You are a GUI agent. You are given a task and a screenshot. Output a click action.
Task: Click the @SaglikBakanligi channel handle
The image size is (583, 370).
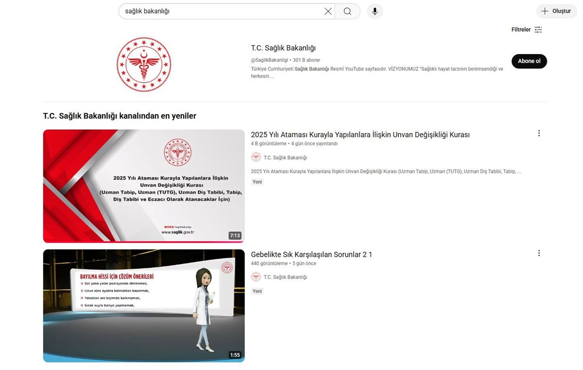click(x=270, y=60)
